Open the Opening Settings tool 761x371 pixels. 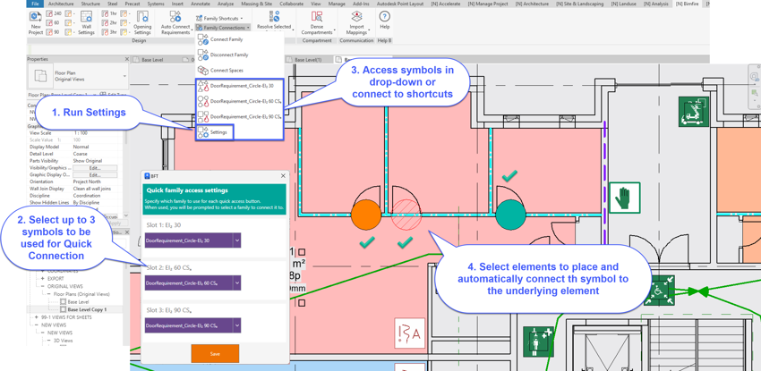point(142,22)
